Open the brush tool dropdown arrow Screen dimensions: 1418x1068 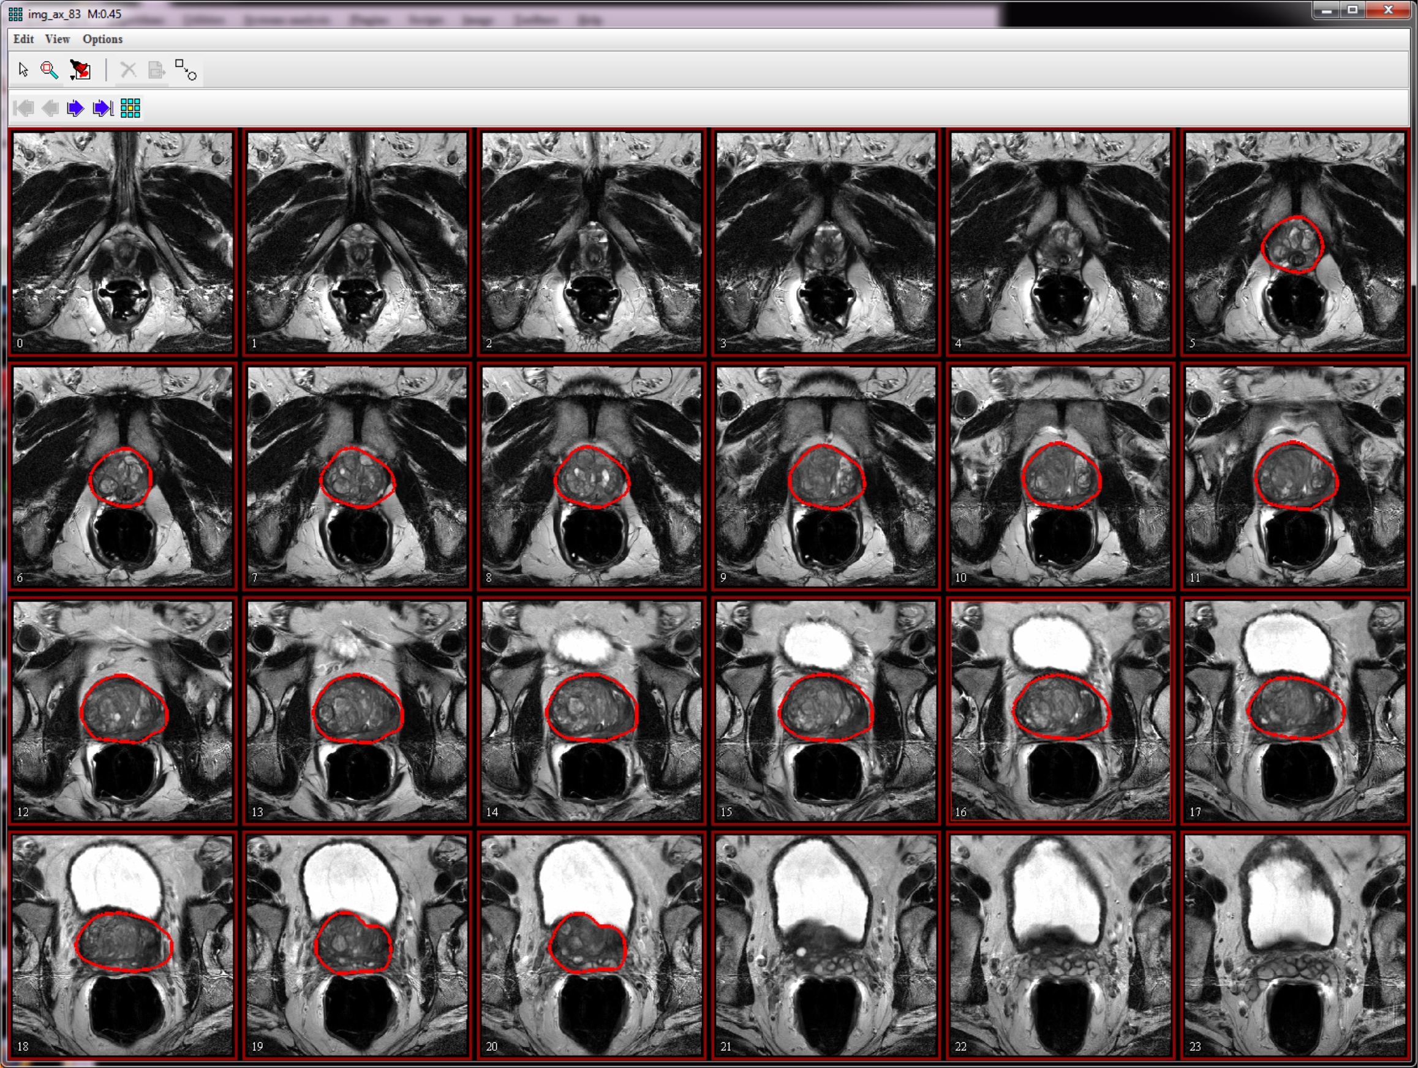tap(72, 78)
